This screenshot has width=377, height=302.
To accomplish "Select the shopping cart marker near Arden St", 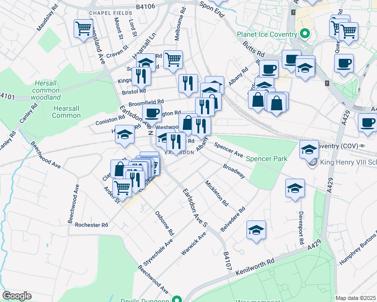I will tap(122, 187).
